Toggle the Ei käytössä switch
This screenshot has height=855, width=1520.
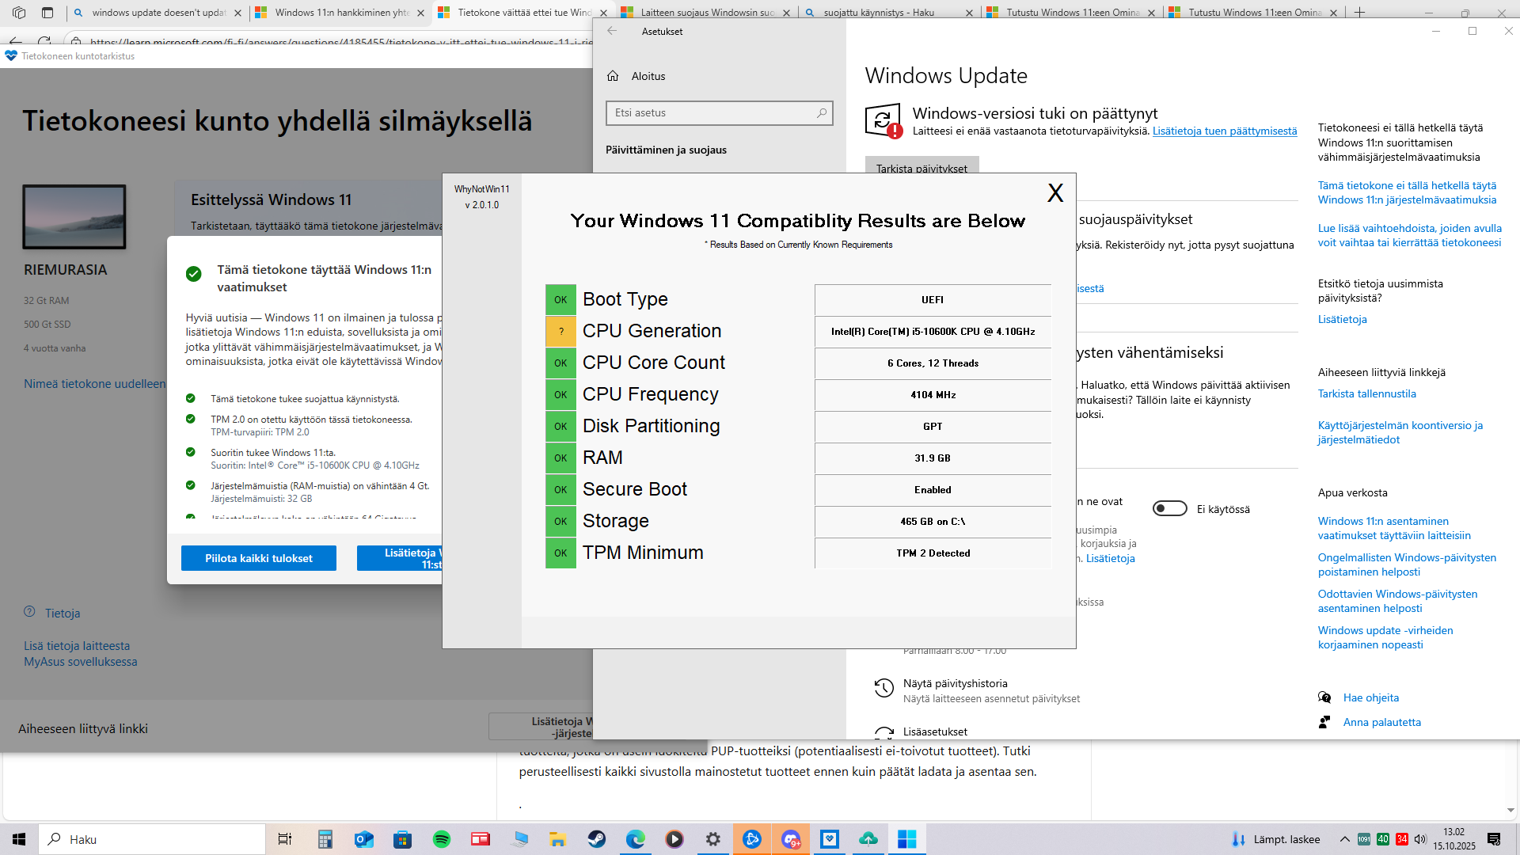[x=1170, y=508]
